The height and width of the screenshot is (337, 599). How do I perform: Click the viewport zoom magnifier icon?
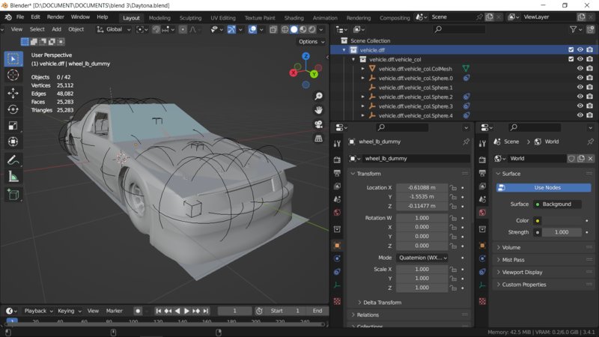coord(318,96)
